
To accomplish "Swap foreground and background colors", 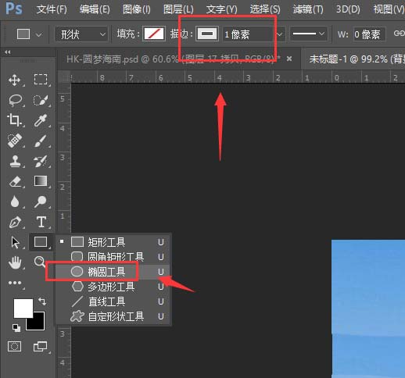I will (42, 301).
